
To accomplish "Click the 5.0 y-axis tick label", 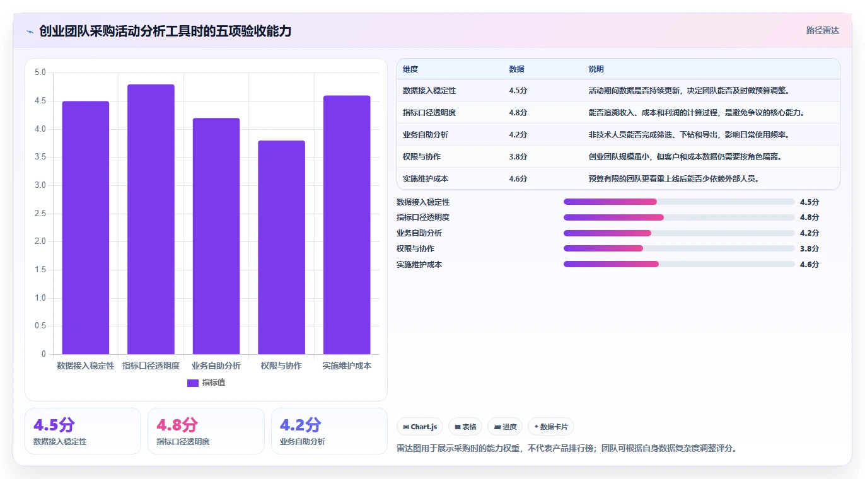I will click(40, 72).
